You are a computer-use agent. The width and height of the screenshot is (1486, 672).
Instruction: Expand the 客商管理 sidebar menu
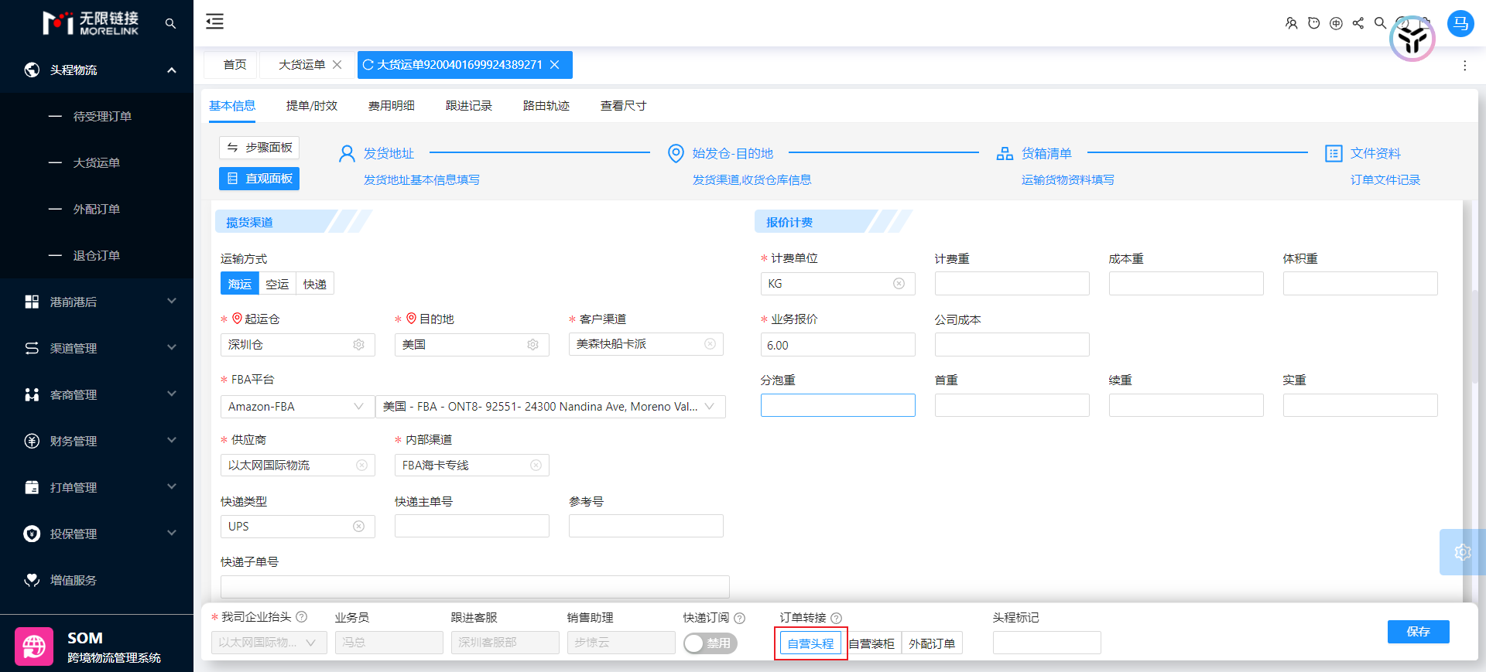(97, 394)
